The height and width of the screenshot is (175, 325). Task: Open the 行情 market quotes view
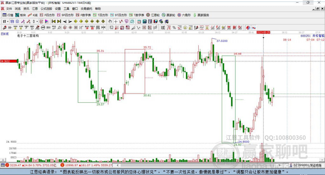click(x=8, y=15)
